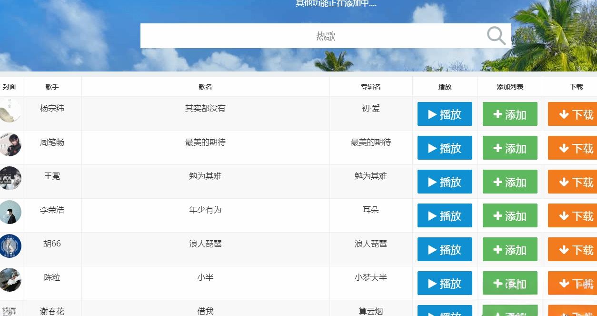Play 小半 by 陈粒
This screenshot has height=316, width=597.
tap(445, 283)
